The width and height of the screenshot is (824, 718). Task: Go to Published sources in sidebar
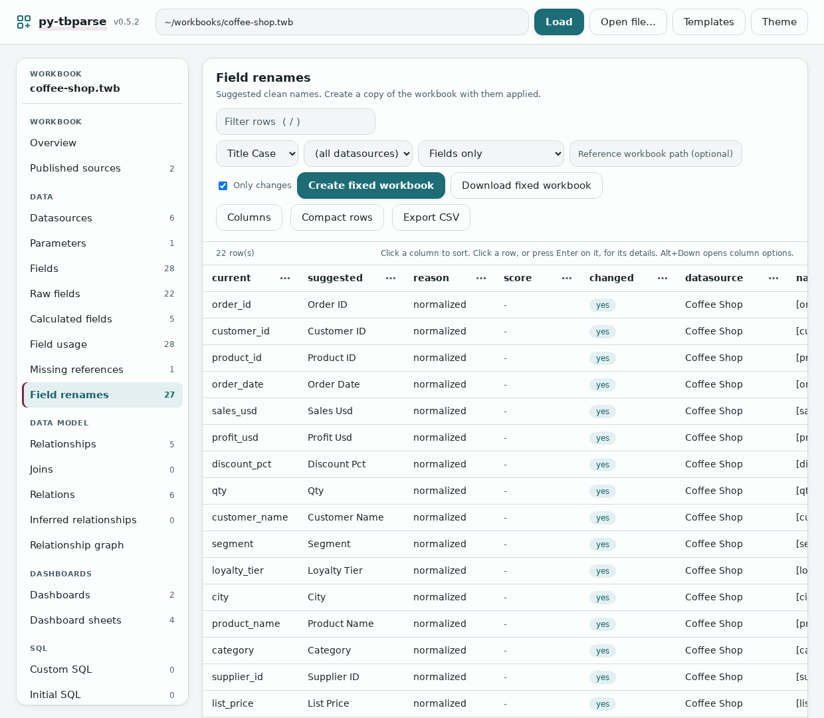point(102,168)
